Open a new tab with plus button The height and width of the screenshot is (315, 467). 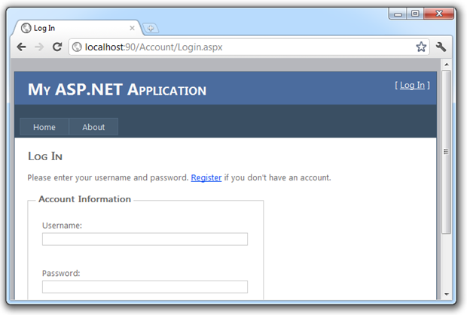click(x=151, y=29)
